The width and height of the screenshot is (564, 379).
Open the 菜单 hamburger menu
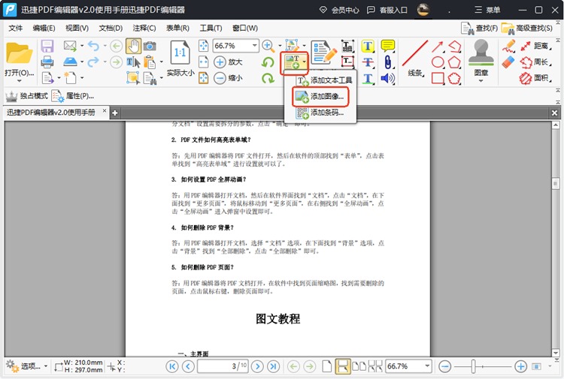pos(487,10)
